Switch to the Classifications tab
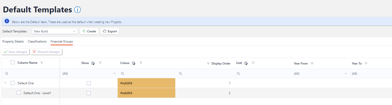 (37, 41)
